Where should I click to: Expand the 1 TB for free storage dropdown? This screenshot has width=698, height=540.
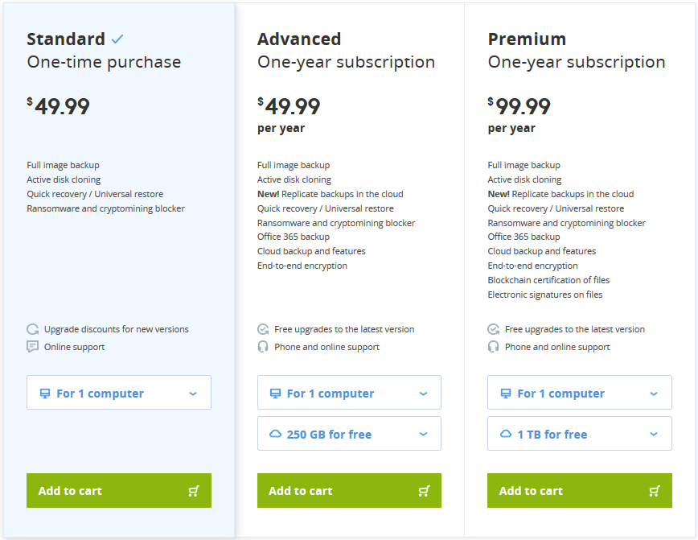coord(580,434)
